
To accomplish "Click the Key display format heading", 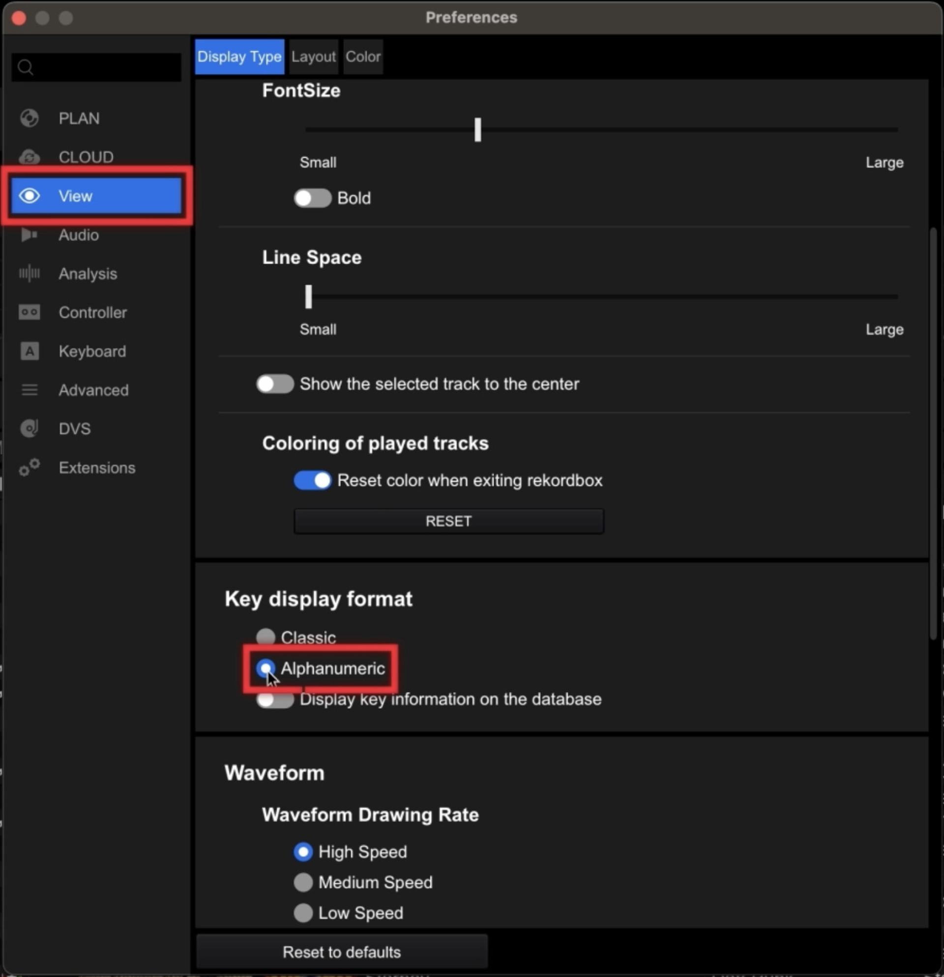I will coord(318,599).
